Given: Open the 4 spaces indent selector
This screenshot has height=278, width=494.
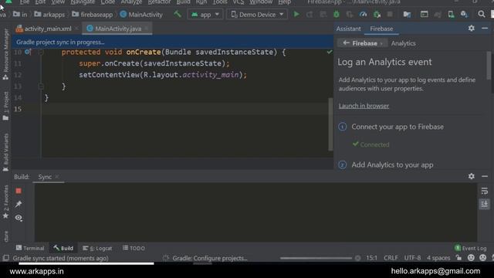Looking at the screenshot, I should click(438, 258).
